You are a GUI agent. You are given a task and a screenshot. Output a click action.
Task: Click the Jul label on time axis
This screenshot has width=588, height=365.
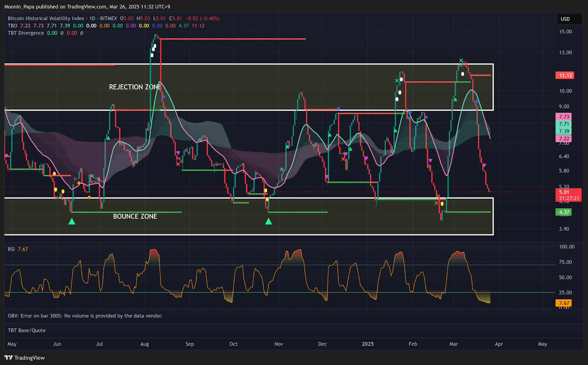[99, 344]
